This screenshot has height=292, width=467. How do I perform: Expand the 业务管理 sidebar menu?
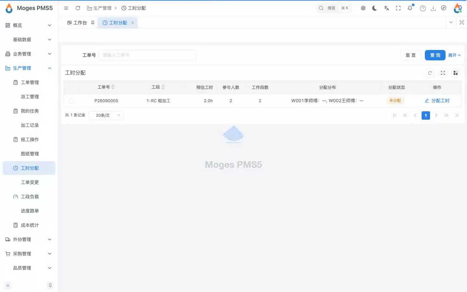click(29, 54)
